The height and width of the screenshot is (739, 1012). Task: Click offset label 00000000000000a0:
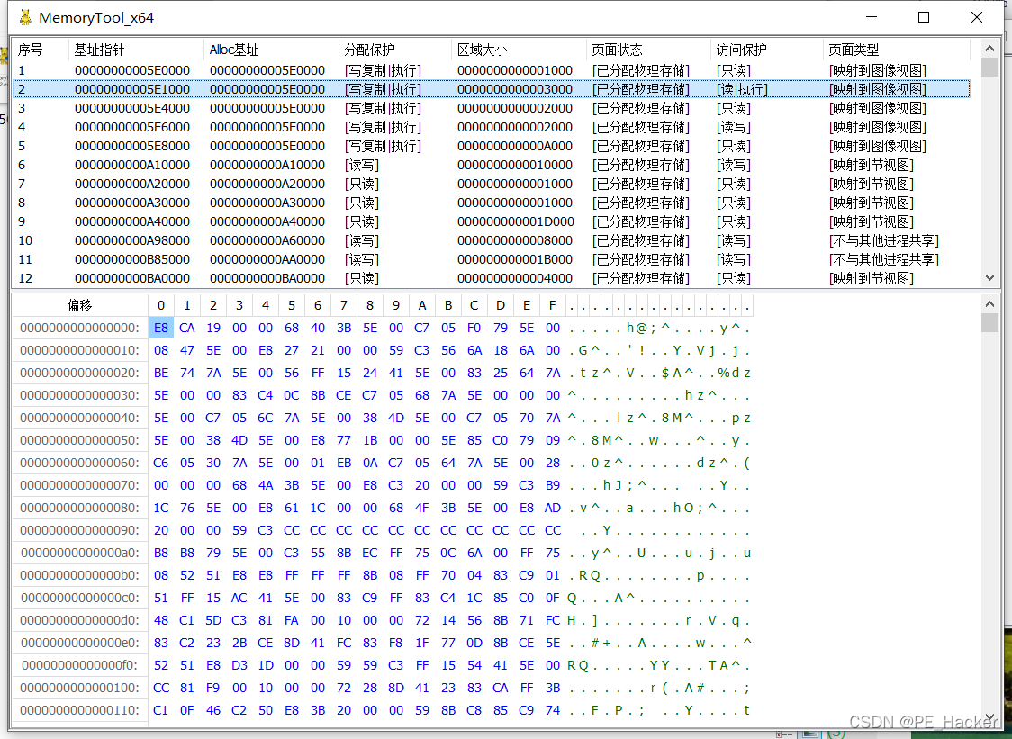pyautogui.click(x=79, y=553)
